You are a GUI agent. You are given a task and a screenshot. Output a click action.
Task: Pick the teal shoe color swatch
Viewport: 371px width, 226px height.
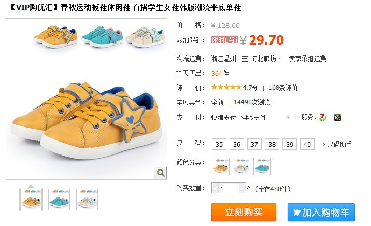262,166
